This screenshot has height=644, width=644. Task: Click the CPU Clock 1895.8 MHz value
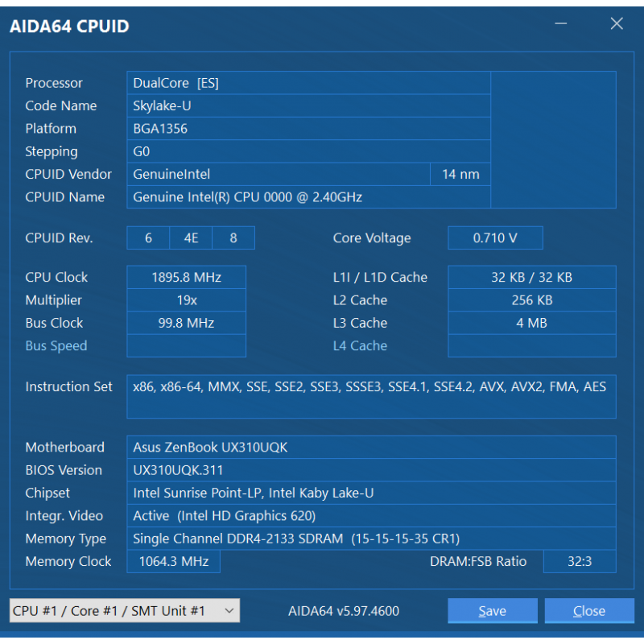(x=187, y=277)
